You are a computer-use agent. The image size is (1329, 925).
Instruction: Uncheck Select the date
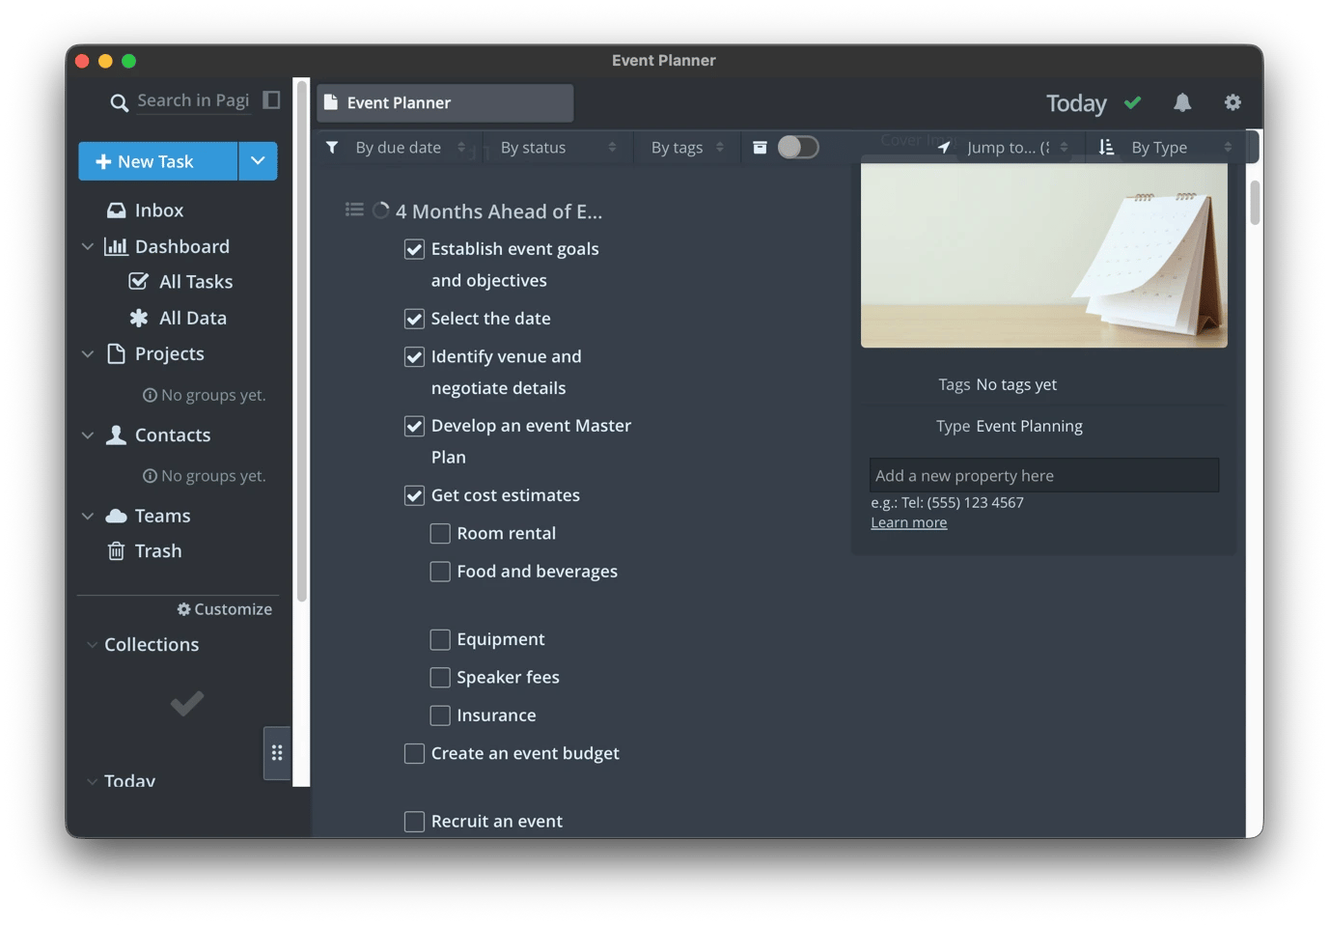pyautogui.click(x=414, y=319)
